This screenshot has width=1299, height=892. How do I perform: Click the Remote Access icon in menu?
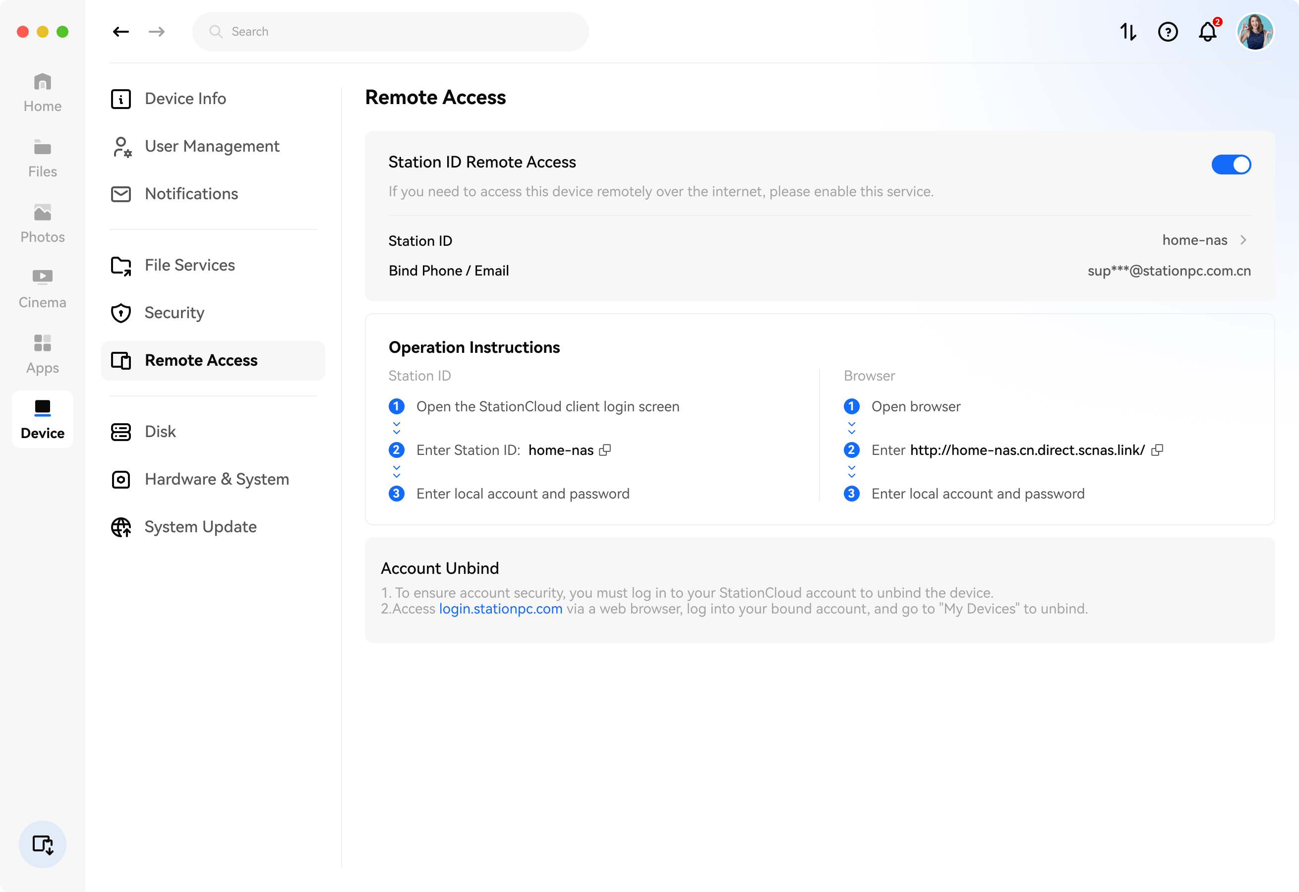pos(121,360)
